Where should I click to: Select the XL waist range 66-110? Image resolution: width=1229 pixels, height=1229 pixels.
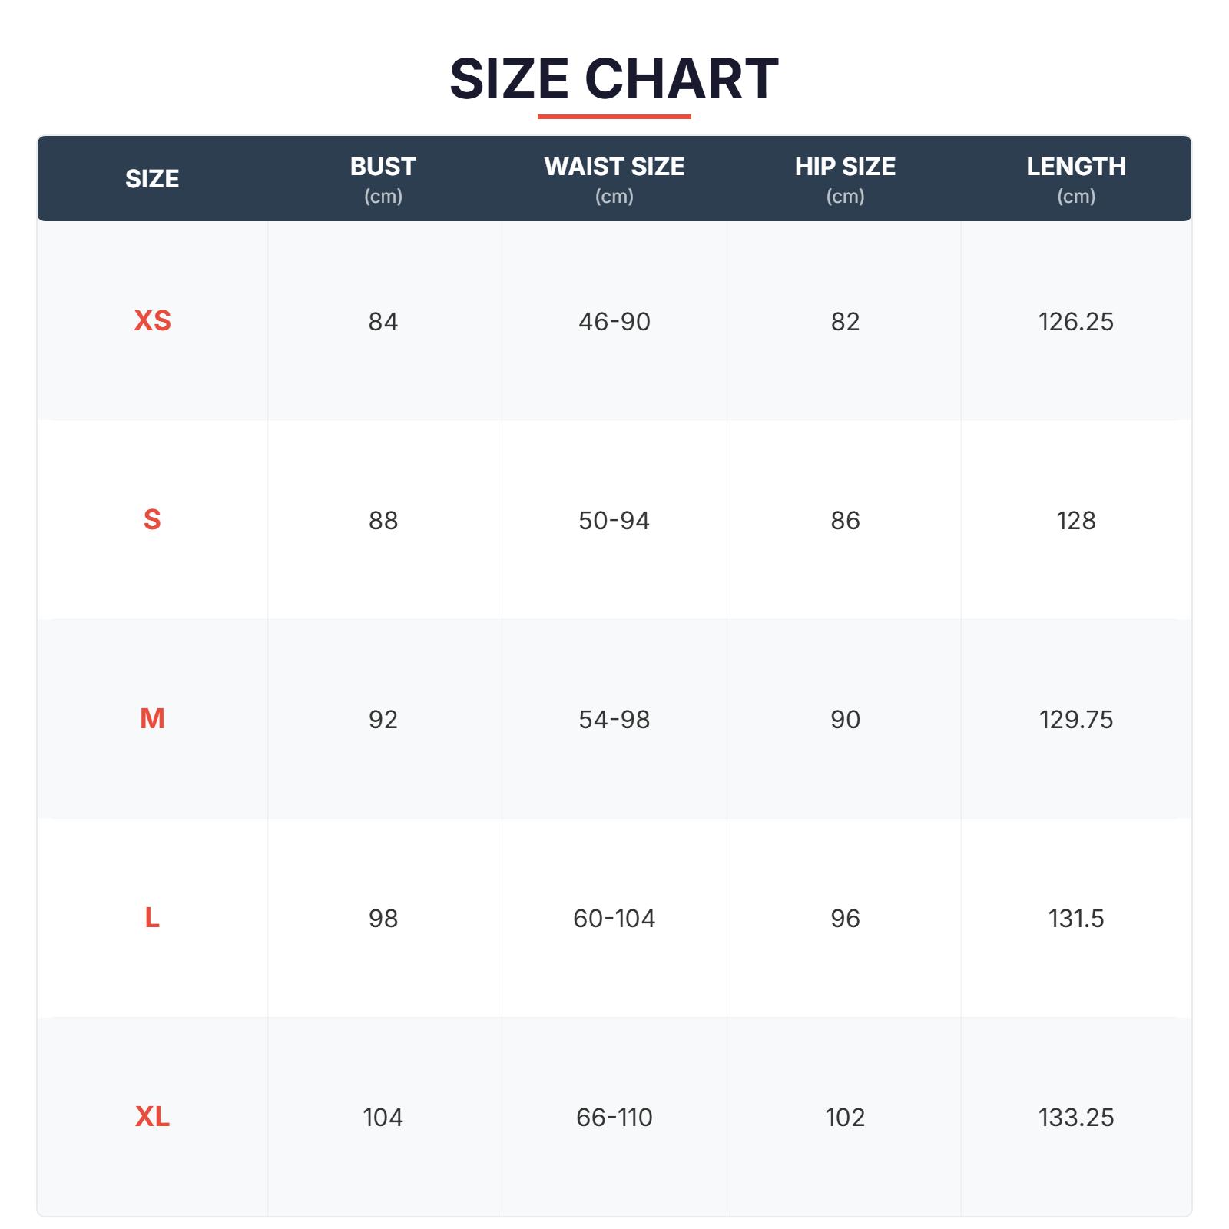pyautogui.click(x=614, y=1118)
